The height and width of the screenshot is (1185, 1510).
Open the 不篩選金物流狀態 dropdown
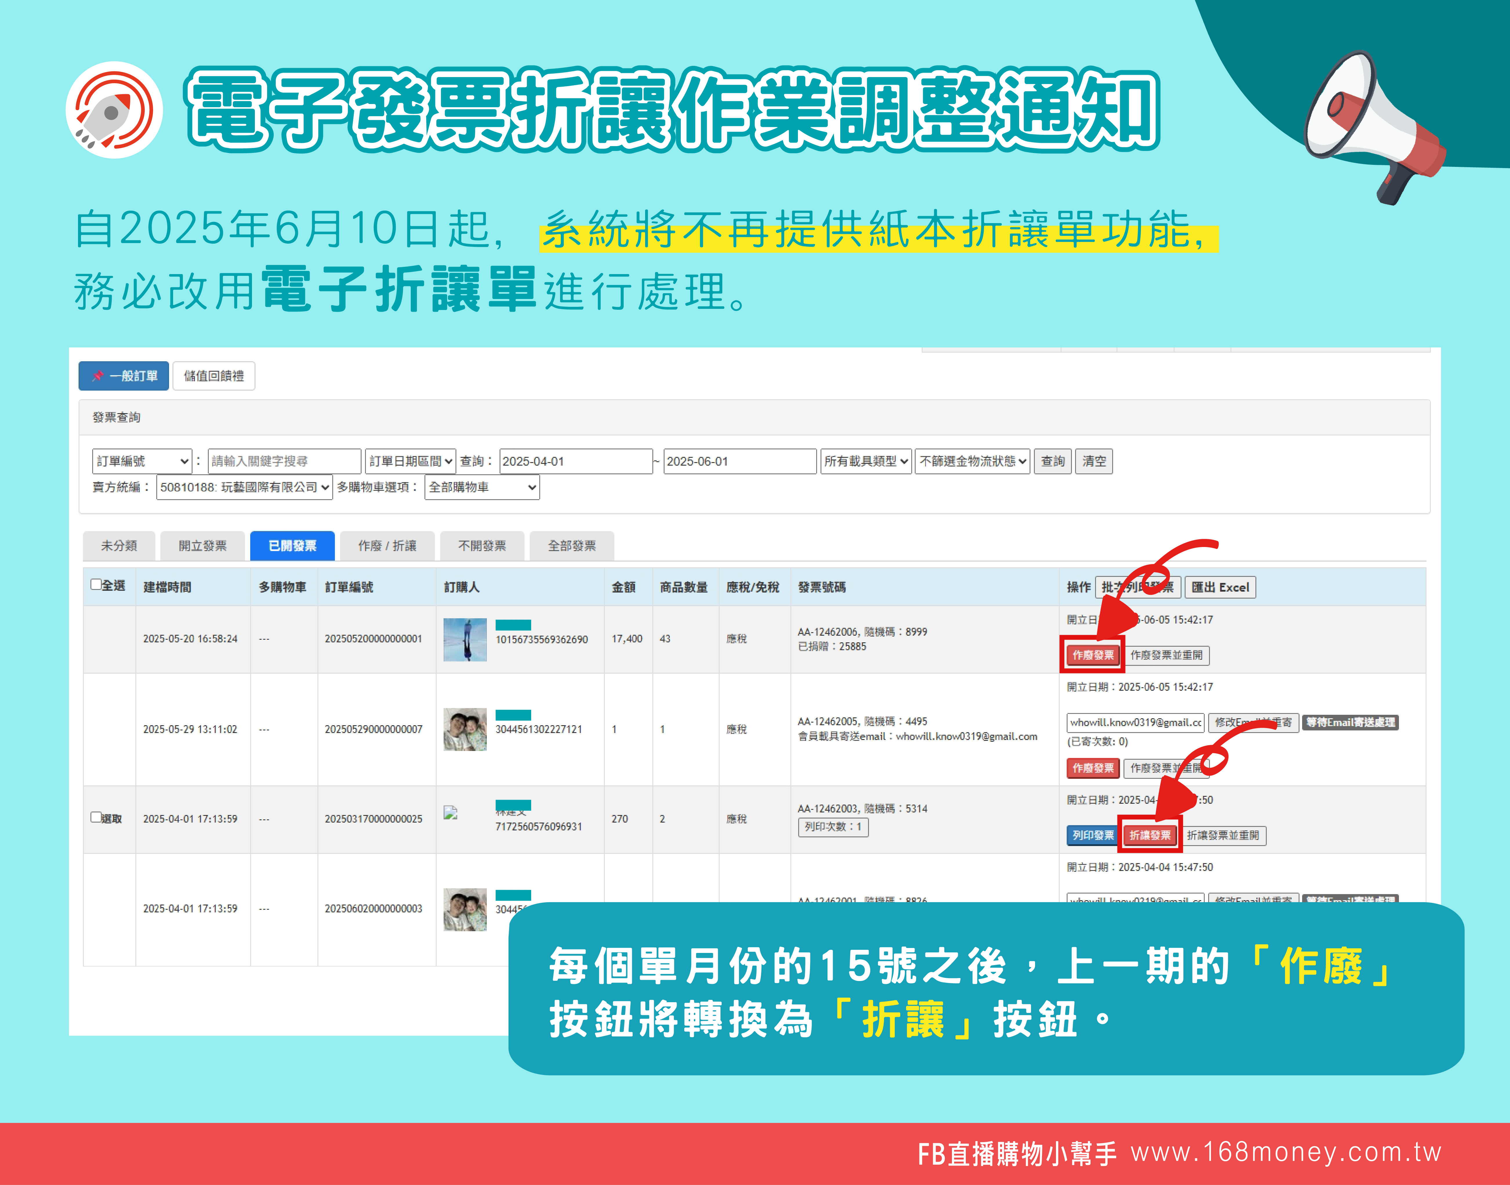coord(973,461)
